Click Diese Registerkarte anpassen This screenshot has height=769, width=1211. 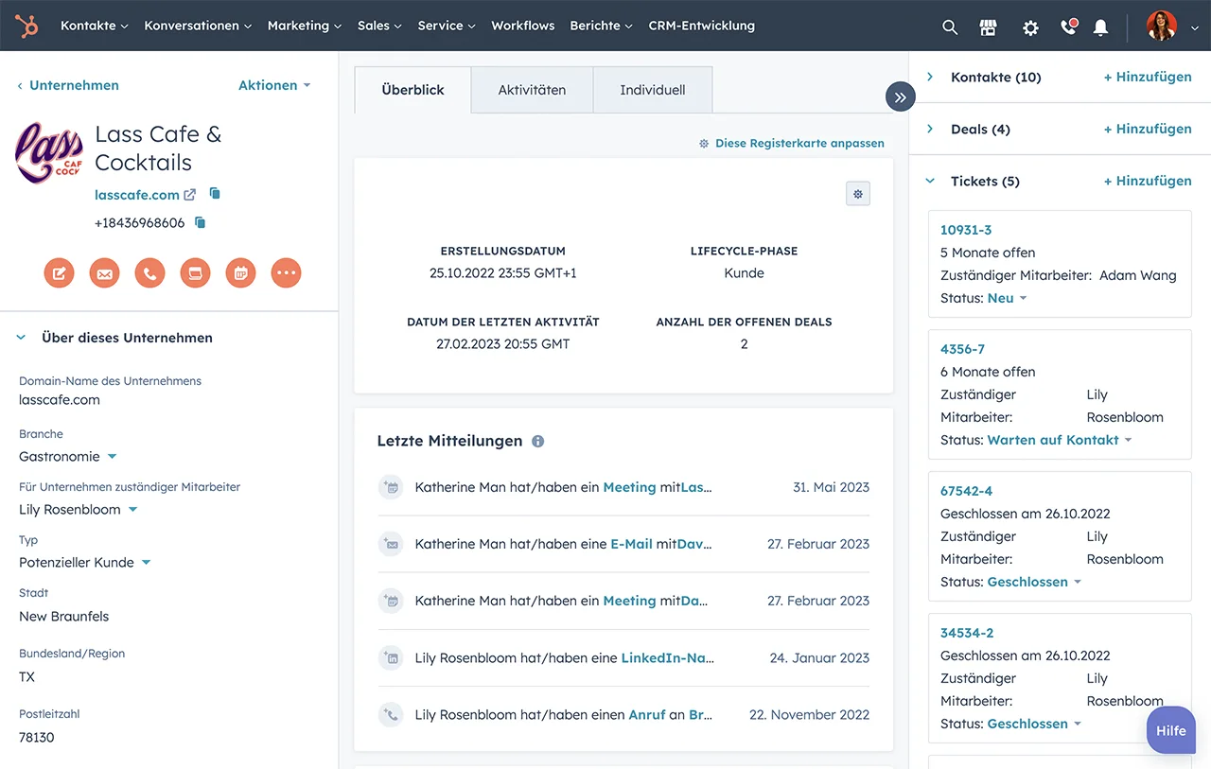pyautogui.click(x=791, y=144)
